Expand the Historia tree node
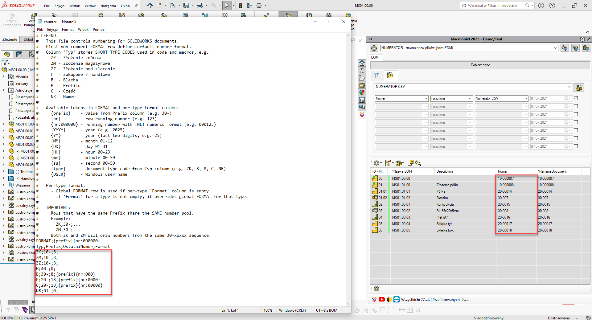The height and width of the screenshot is (320, 592). tap(4, 77)
